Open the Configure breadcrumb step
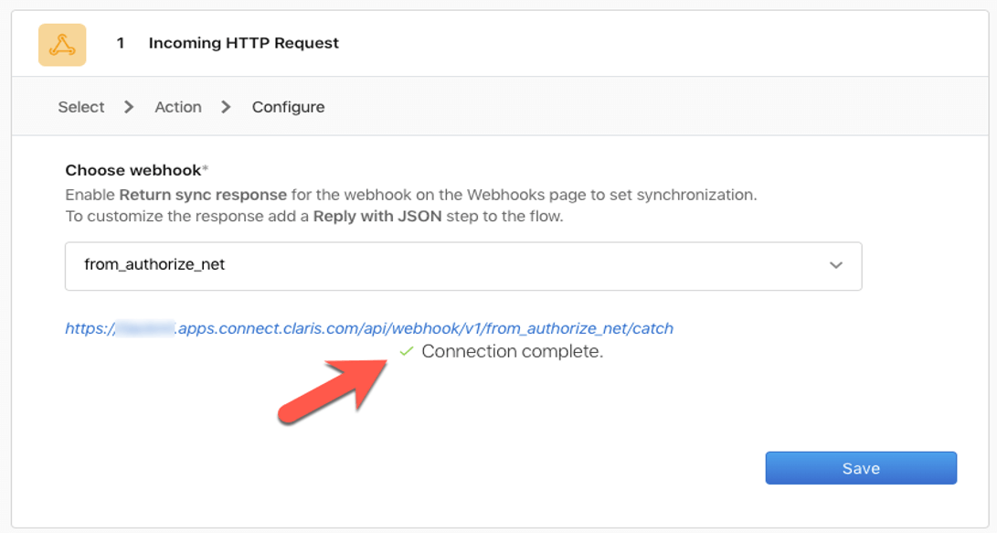 click(x=288, y=107)
